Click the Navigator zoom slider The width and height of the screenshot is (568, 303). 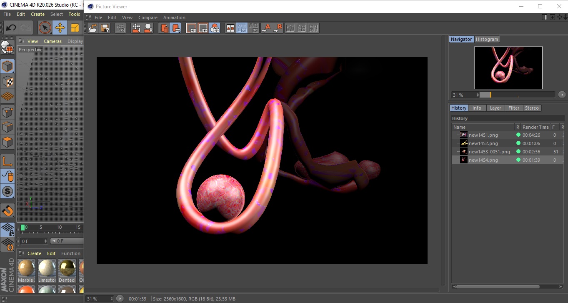(517, 95)
